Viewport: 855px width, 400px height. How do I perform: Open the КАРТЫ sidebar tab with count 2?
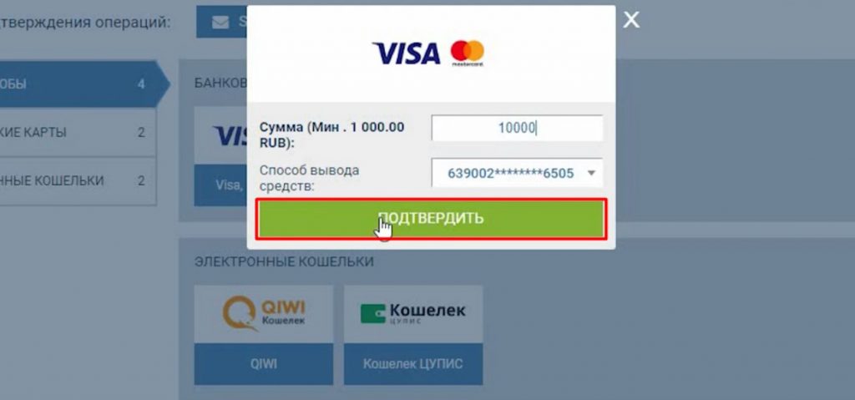coord(78,132)
